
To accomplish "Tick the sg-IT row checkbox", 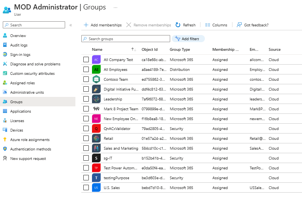I will [86, 158].
